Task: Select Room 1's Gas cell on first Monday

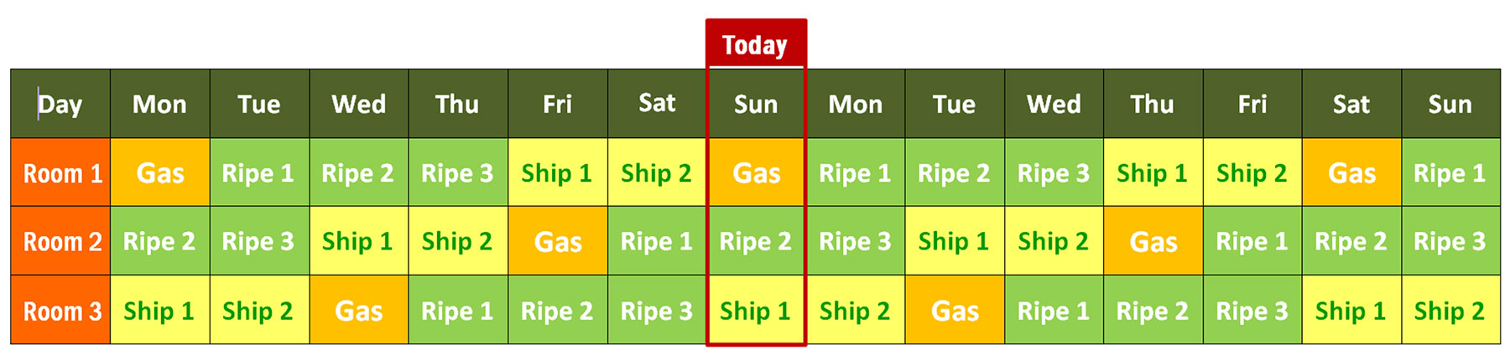Action: point(159,173)
